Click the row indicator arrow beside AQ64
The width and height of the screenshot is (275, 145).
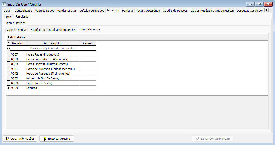click(x=9, y=88)
